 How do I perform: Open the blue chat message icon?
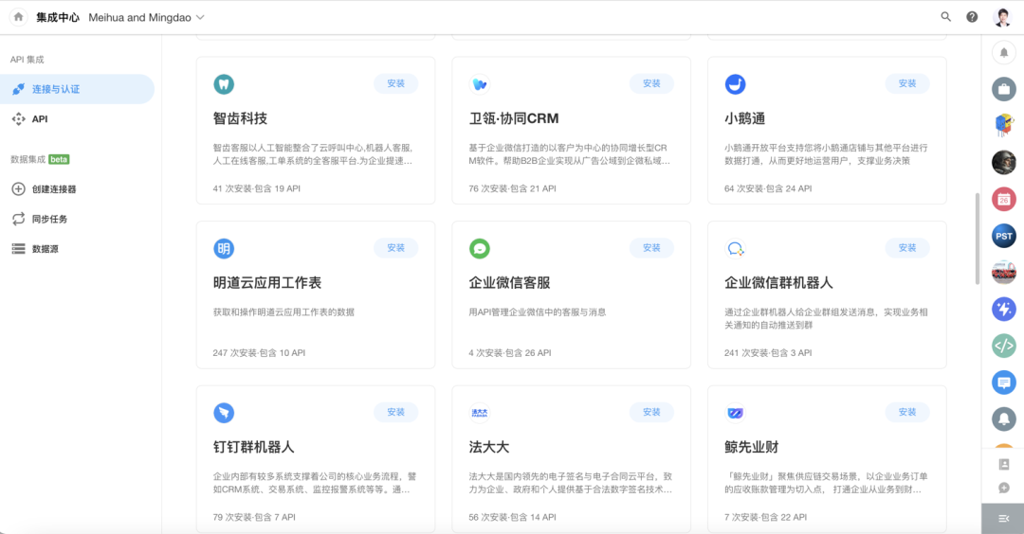(x=1004, y=383)
